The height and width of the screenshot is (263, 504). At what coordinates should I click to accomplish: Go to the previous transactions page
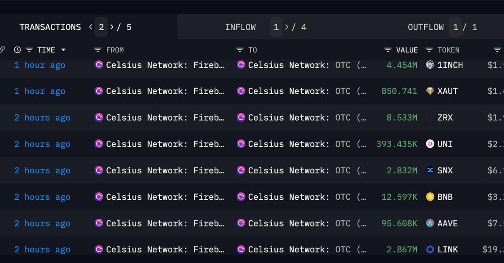(x=91, y=27)
